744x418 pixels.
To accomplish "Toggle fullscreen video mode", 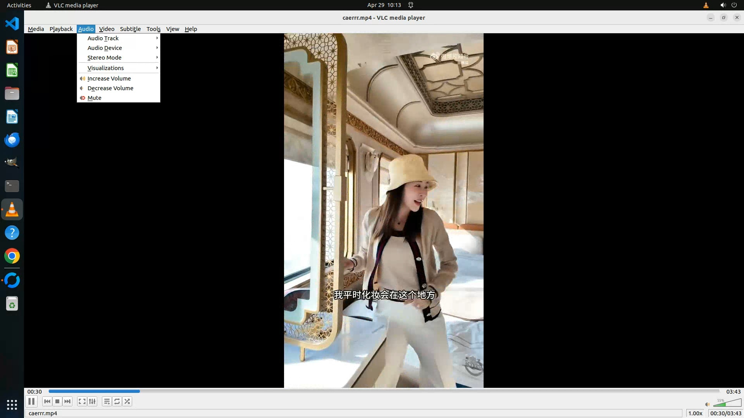I will tap(82, 401).
